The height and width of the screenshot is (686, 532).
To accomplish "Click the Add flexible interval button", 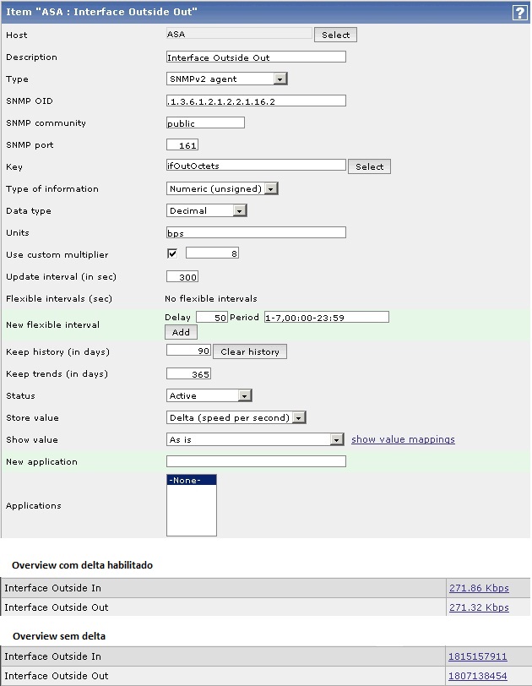I will click(x=181, y=332).
